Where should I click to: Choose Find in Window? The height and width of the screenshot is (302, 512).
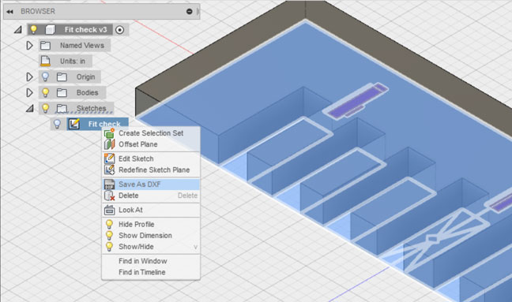(x=151, y=261)
